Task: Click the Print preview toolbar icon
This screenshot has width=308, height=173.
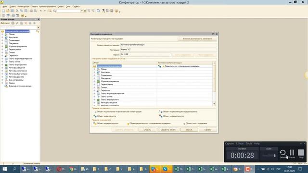Action: [35, 11]
